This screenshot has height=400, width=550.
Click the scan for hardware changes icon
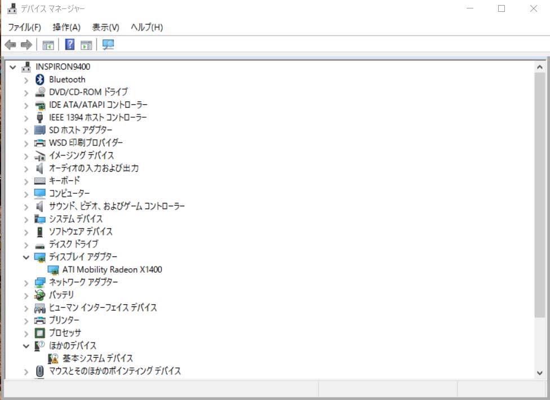[x=108, y=45]
